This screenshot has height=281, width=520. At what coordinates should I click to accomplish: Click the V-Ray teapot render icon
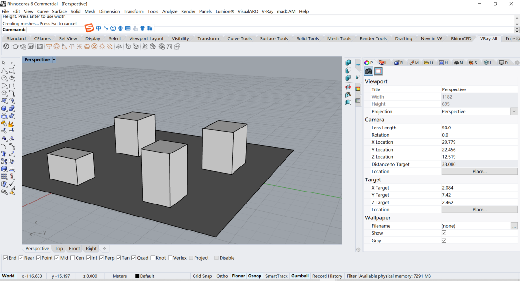(x=16, y=47)
